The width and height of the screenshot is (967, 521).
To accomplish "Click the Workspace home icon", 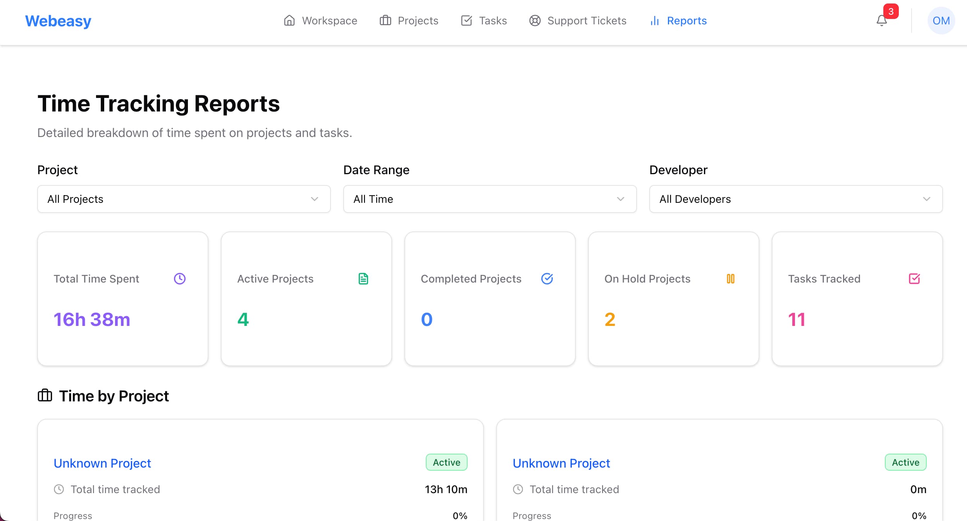I will coord(289,21).
